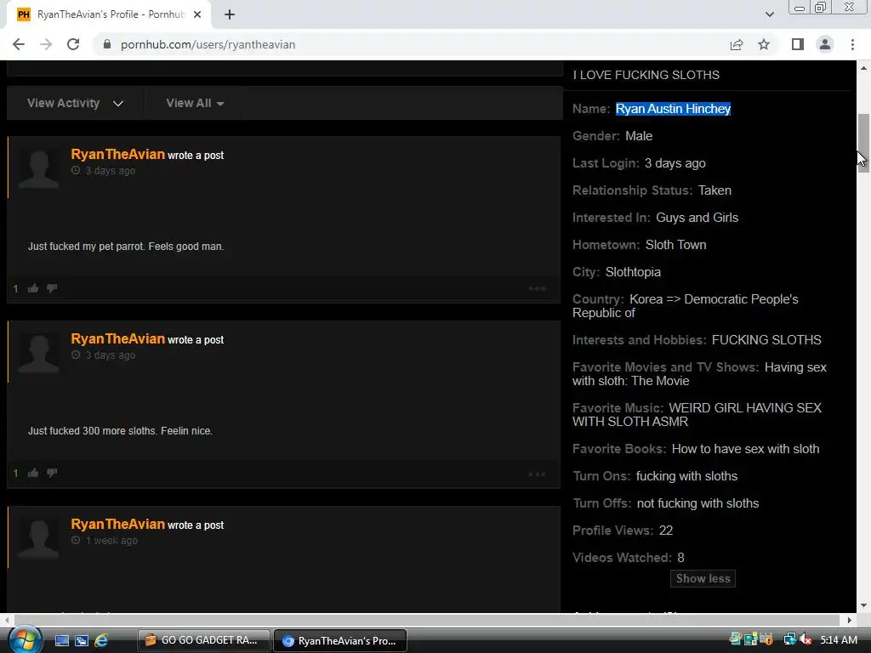Image resolution: width=871 pixels, height=653 pixels.
Task: Switch to GO GO GADGET RA... taskbar window
Action: (x=204, y=640)
